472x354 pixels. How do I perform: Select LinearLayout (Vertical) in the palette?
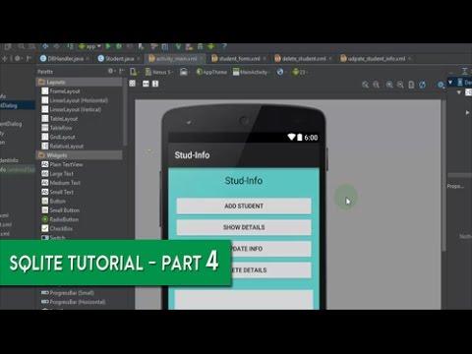point(72,109)
